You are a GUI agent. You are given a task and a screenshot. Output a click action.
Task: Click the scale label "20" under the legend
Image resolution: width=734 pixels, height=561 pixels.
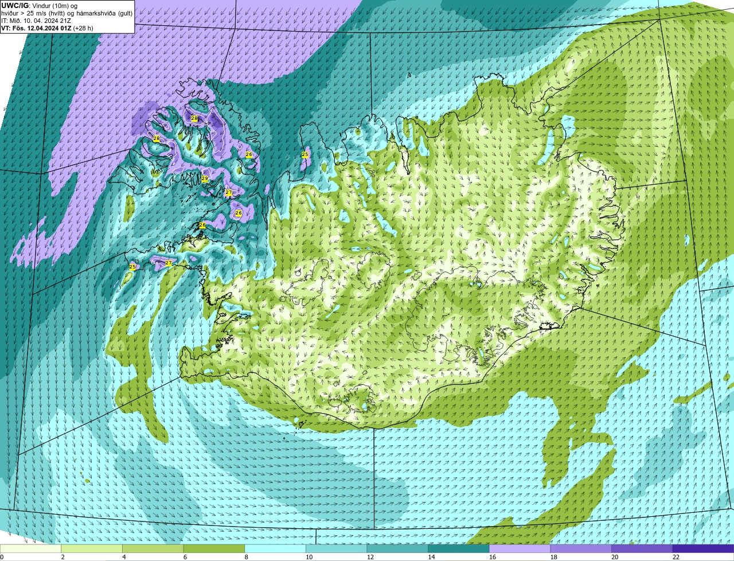pyautogui.click(x=615, y=557)
